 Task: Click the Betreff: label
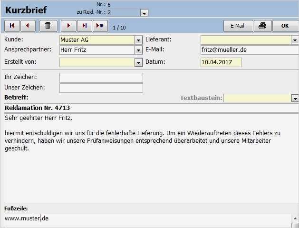[x=16, y=98]
